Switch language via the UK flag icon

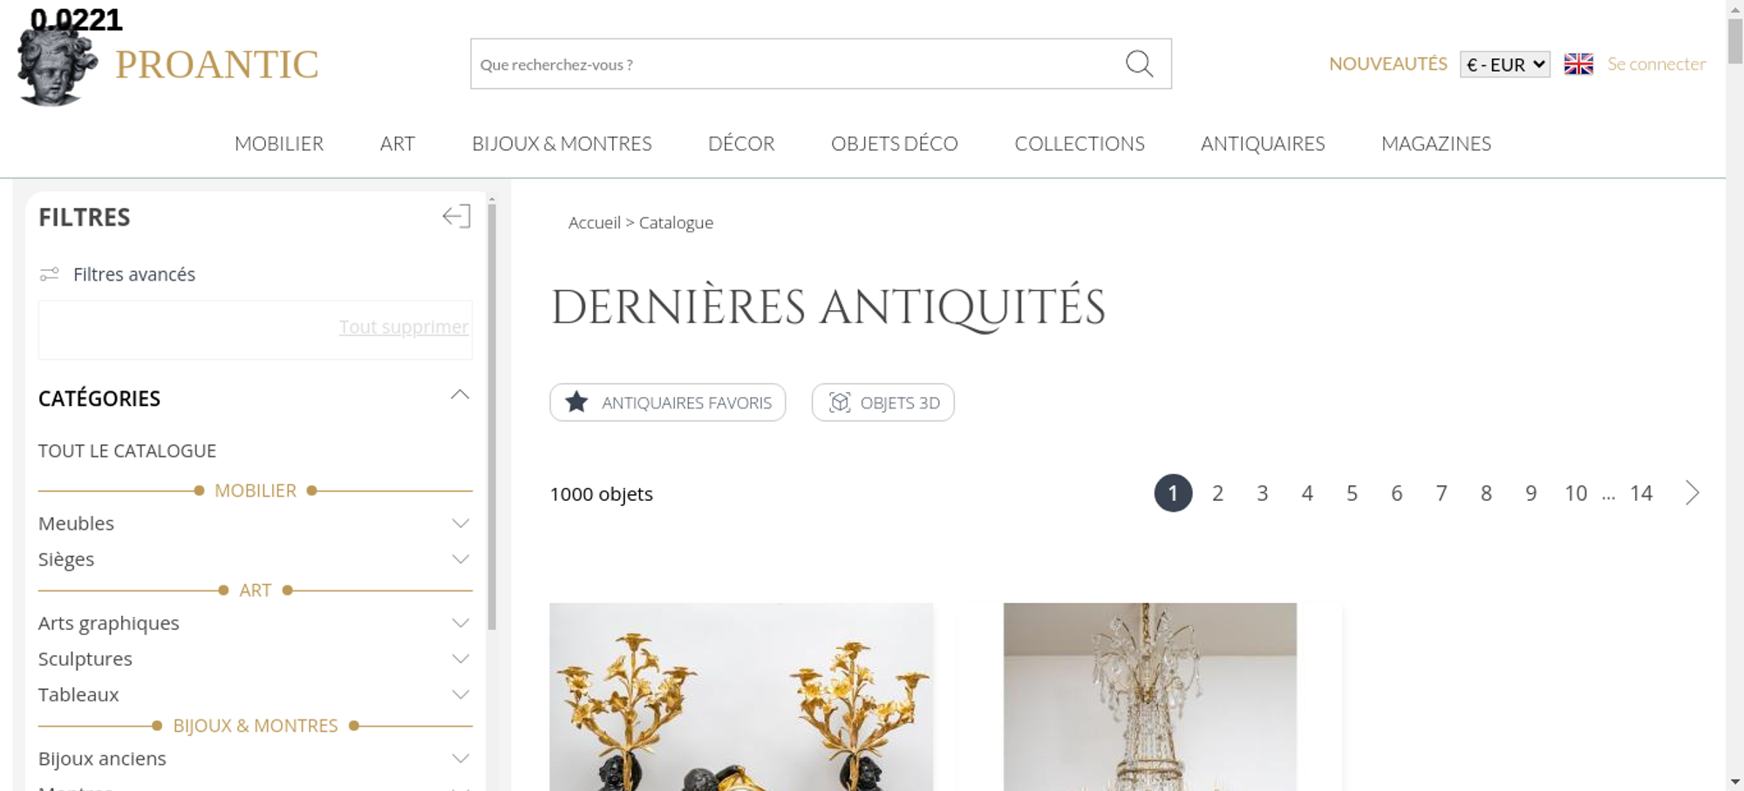(1578, 64)
